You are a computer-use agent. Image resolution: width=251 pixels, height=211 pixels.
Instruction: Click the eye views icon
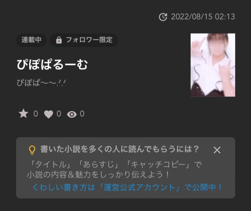pos(72,114)
